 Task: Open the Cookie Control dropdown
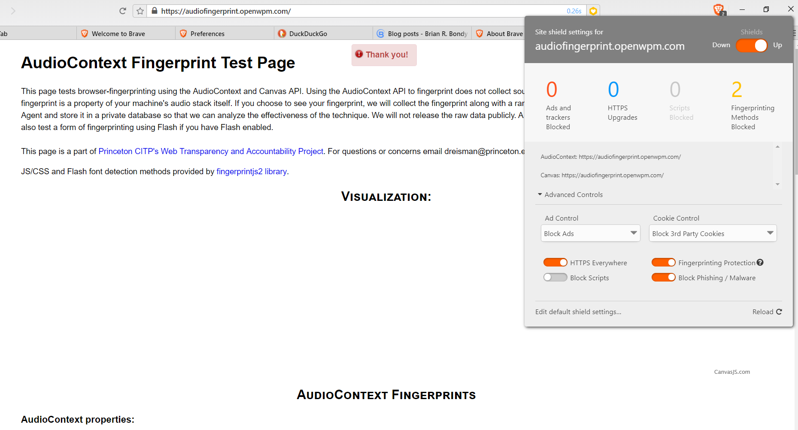(x=713, y=233)
